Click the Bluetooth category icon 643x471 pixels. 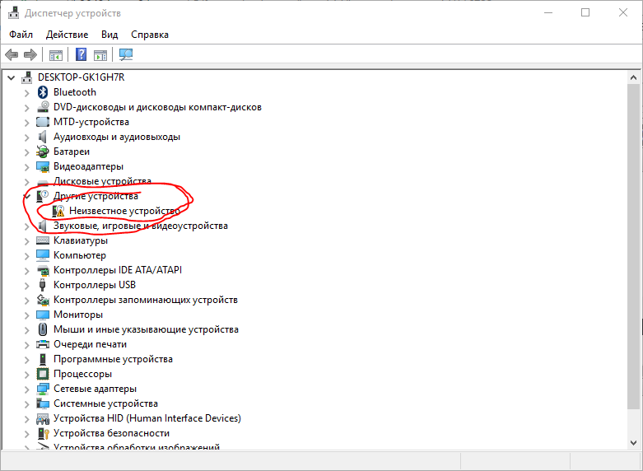coord(43,92)
